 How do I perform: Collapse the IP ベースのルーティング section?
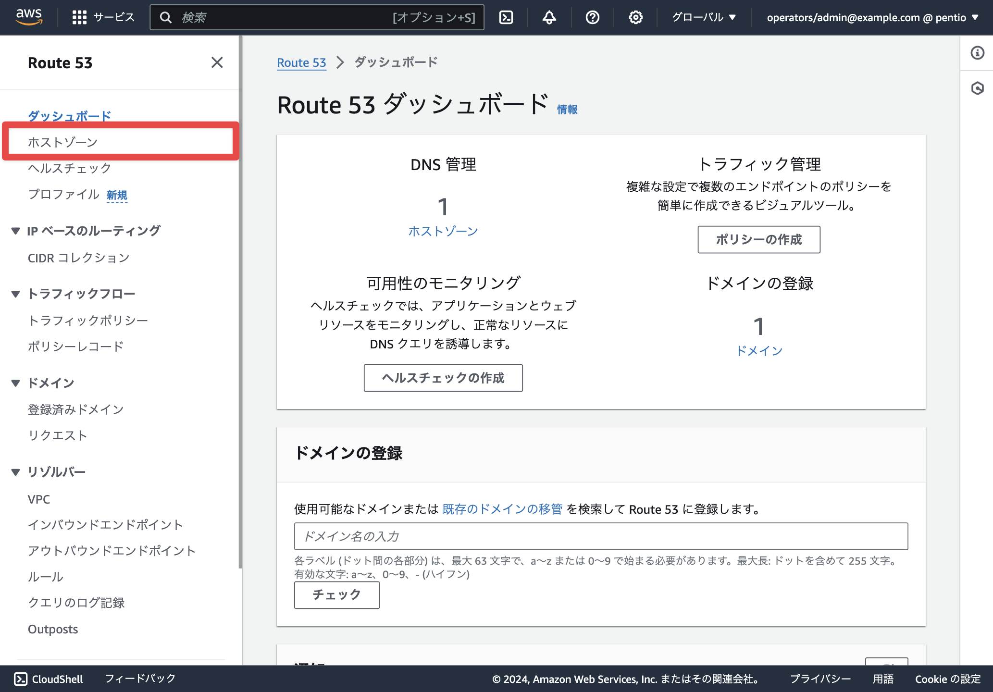[x=16, y=231]
